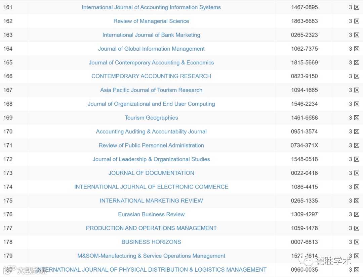Click 3区 rank for Eurasian Business Review
Viewport: 363px width, 277px height.
(x=354, y=214)
